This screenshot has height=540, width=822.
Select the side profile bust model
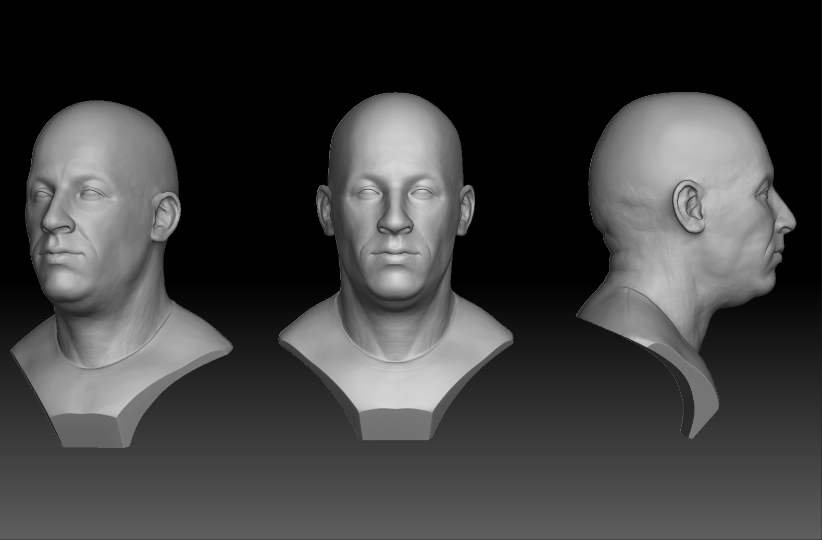pyautogui.click(x=687, y=265)
